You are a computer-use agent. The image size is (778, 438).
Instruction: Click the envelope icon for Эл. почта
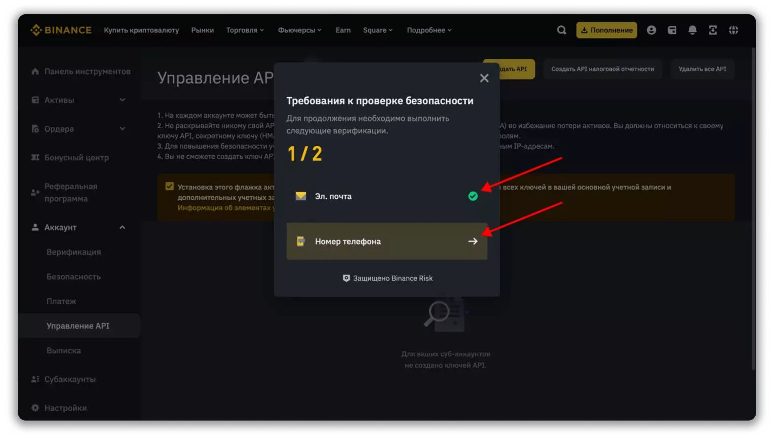coord(301,196)
